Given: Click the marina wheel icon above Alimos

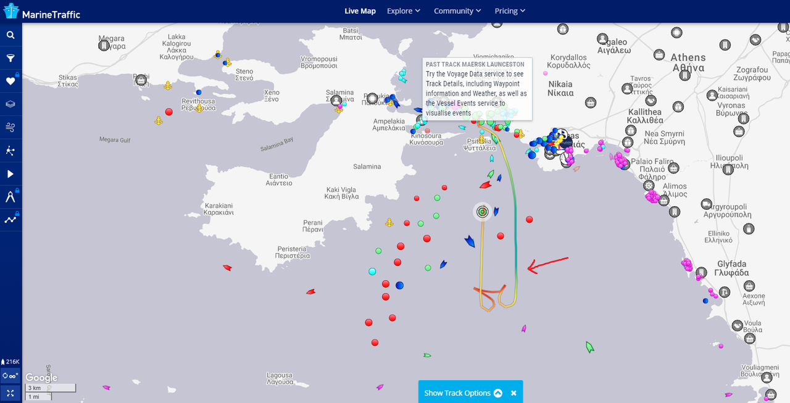Looking at the screenshot, I should click(649, 185).
